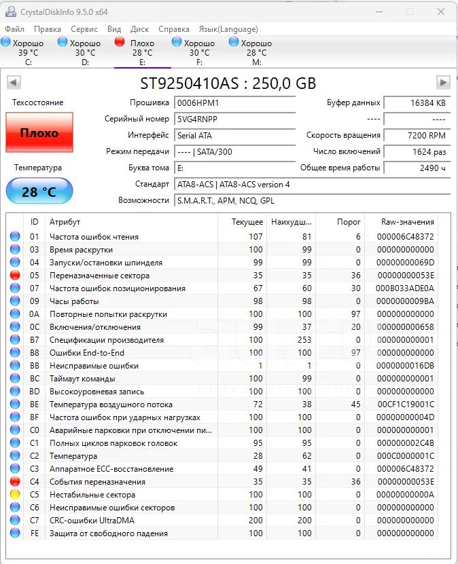Click the CrystalDiskInfo app icon in title bar
This screenshot has width=458, height=564.
tap(11, 12)
